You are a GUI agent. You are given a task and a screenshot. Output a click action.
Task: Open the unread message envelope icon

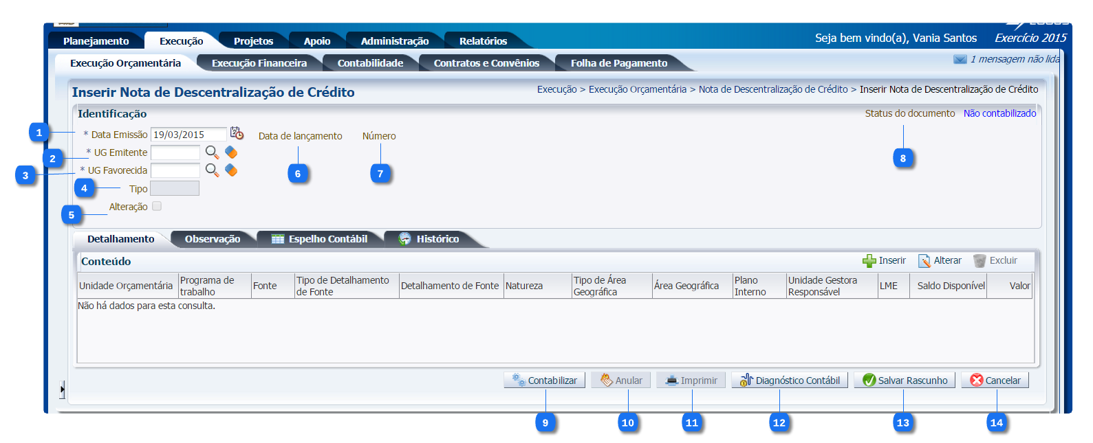tap(960, 60)
